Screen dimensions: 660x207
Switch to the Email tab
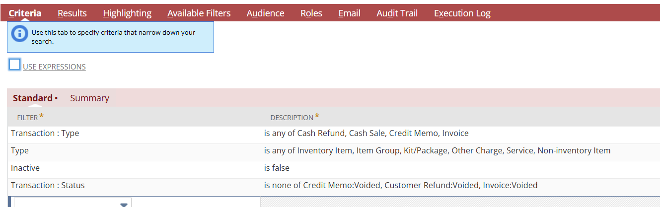tap(349, 13)
